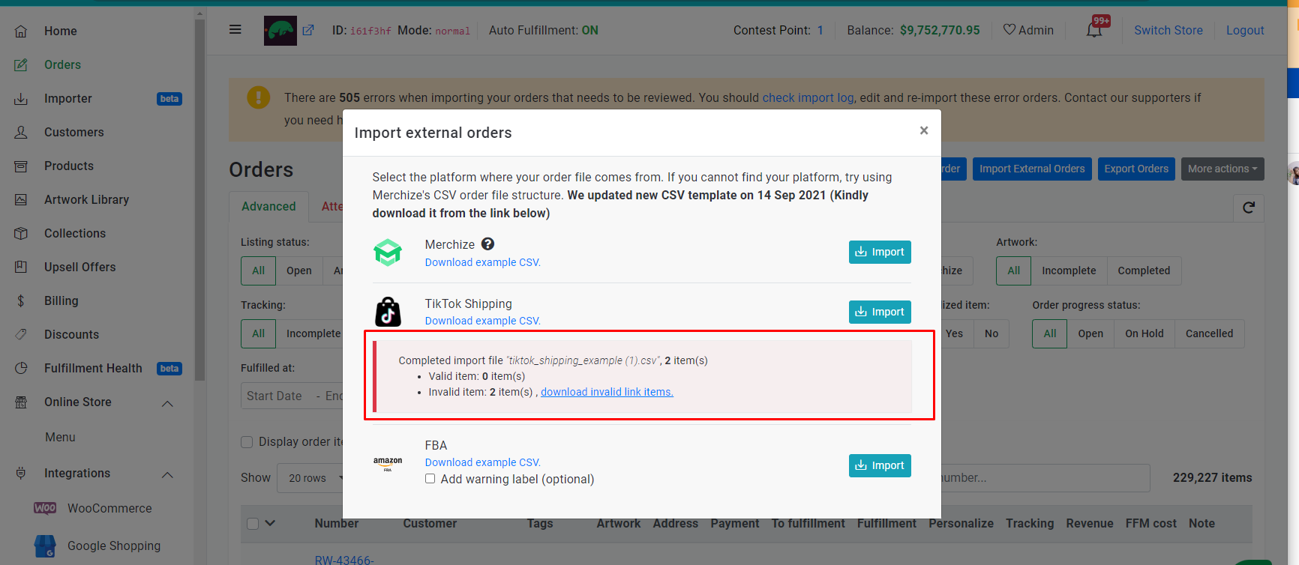1299x565 pixels.
Task: Select Open listing status filter
Action: coord(299,271)
